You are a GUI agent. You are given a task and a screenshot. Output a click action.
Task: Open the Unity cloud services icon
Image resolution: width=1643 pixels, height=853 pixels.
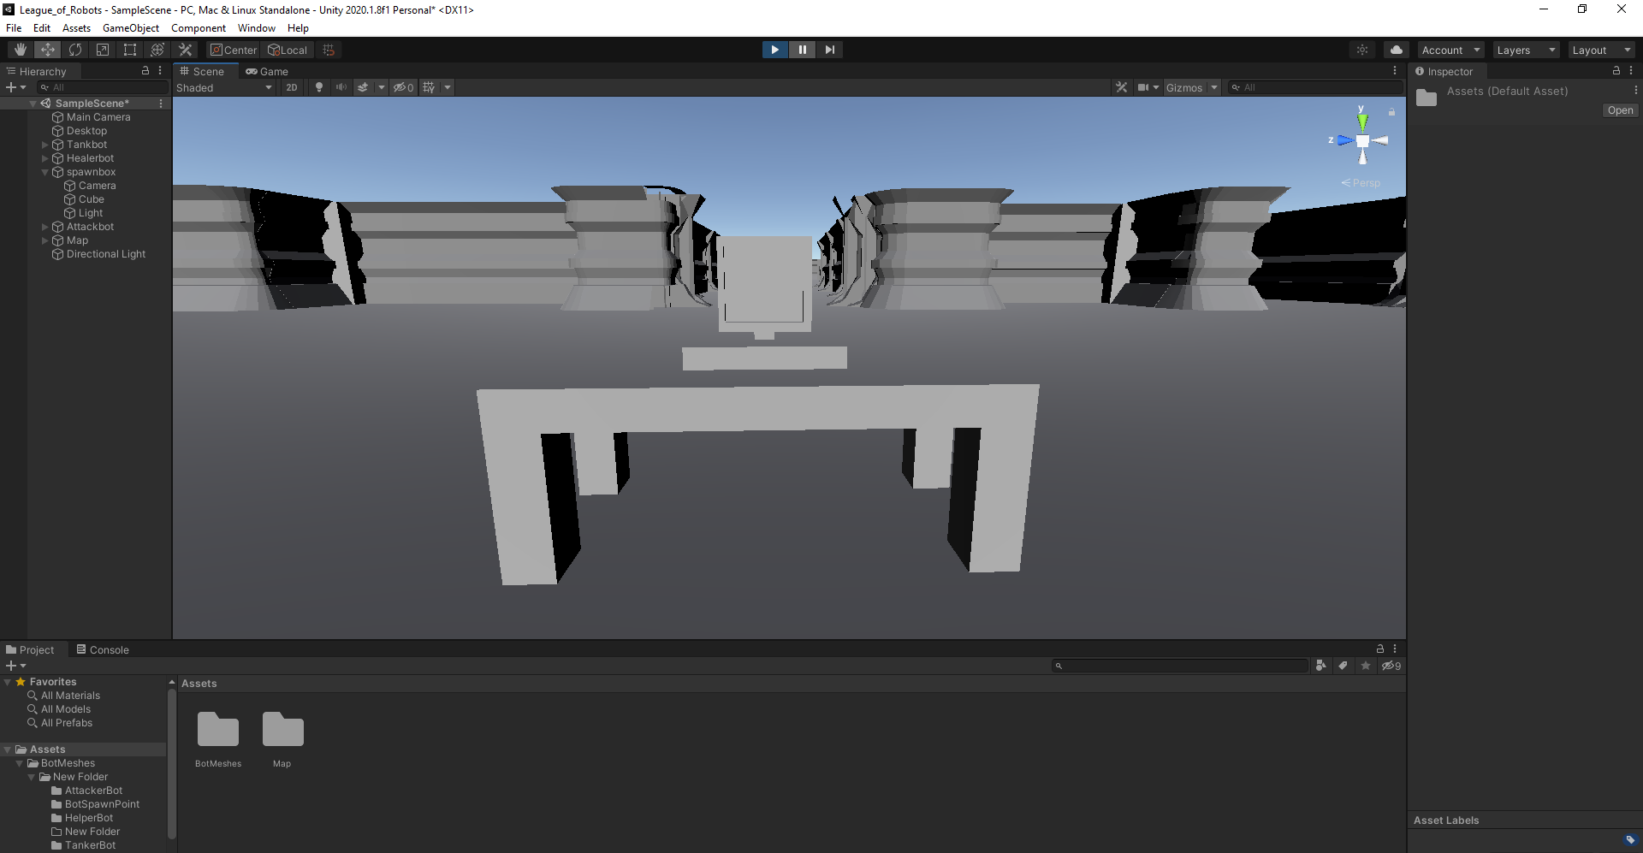1396,50
